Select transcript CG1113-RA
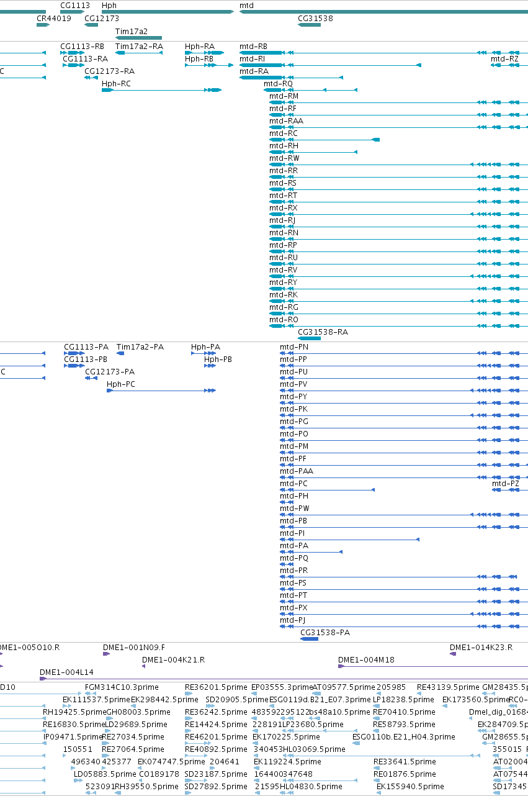This screenshot has height=796, width=528. [85, 59]
